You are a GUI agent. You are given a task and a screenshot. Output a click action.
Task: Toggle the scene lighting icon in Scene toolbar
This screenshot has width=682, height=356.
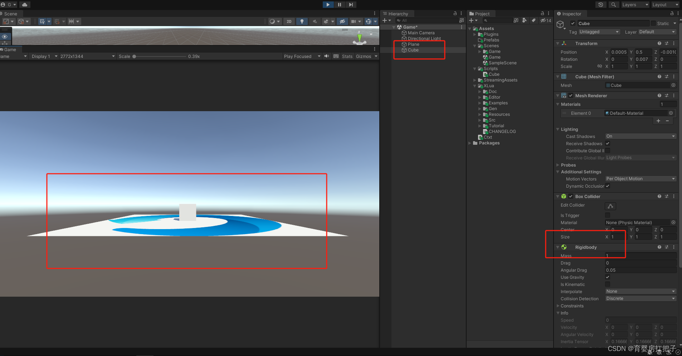[302, 21]
